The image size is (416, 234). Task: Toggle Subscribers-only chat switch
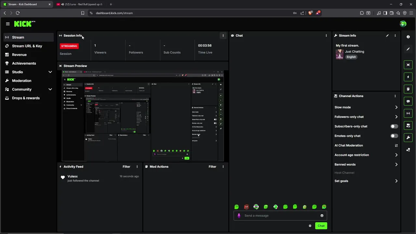[x=394, y=126]
